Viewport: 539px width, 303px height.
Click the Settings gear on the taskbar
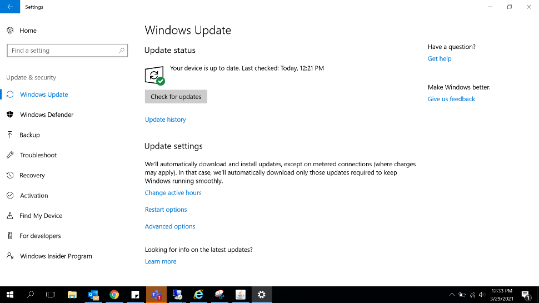(262, 295)
